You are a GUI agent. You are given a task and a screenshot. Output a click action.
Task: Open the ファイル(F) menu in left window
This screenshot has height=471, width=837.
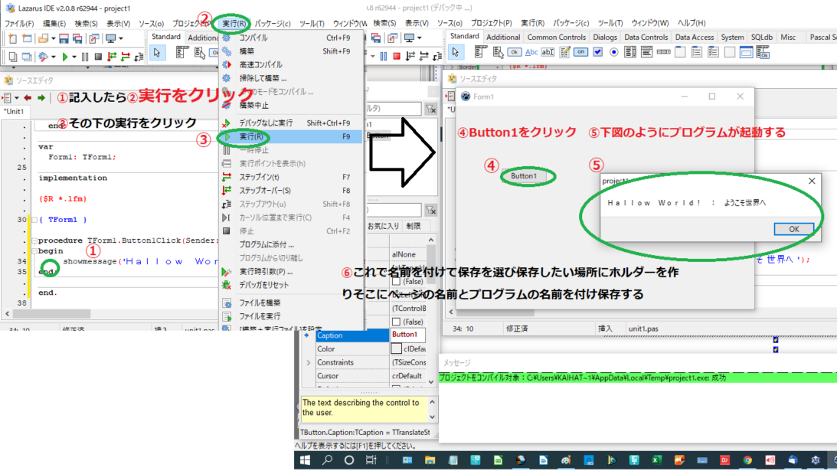(x=19, y=24)
